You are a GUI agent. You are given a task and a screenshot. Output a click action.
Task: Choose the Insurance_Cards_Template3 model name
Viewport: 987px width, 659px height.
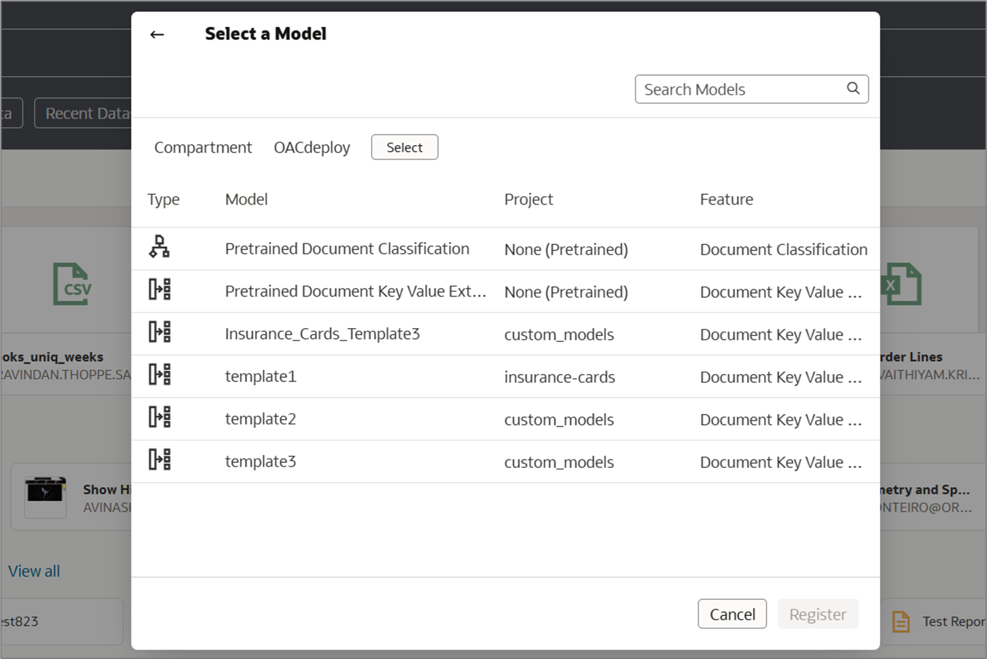pyautogui.click(x=322, y=334)
